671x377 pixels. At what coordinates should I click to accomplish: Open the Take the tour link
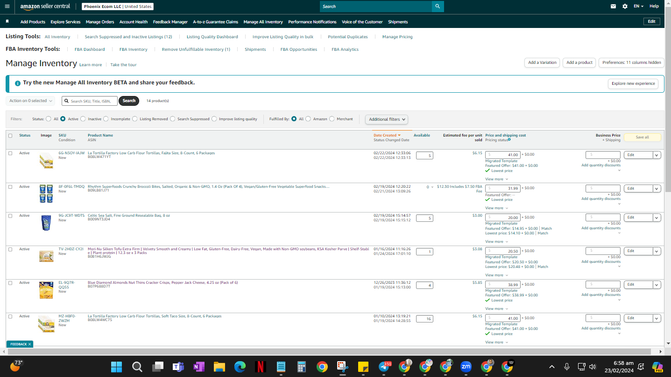[x=123, y=65]
